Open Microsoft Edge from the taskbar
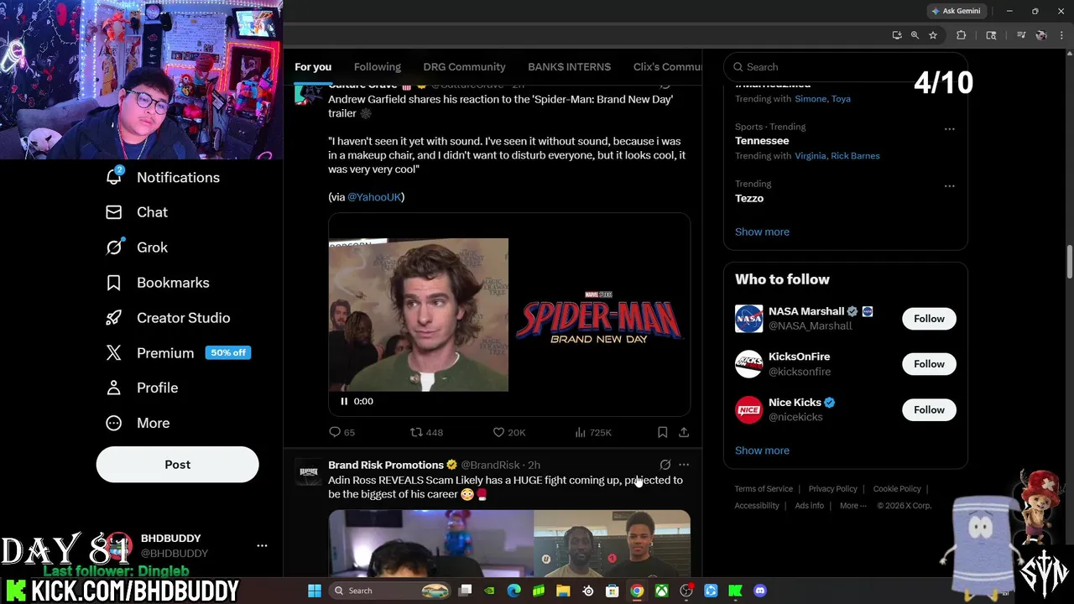 514,591
